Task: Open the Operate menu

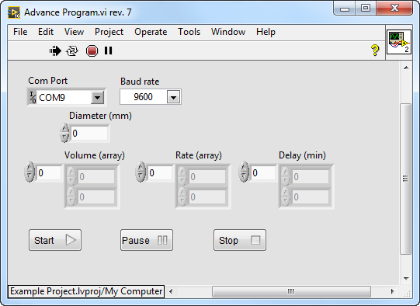Action: (x=151, y=32)
